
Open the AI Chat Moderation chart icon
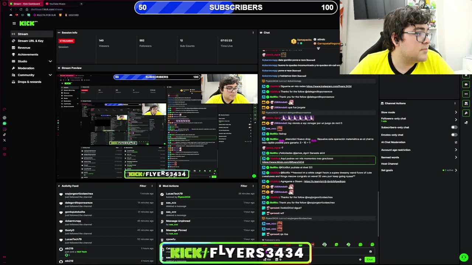[456, 142]
